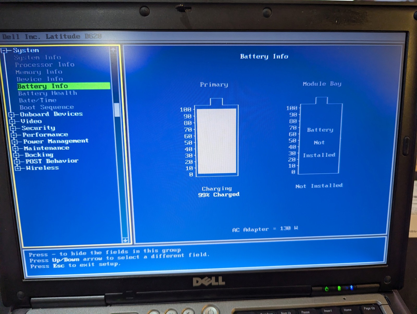Viewport: 417px width, 314px height.
Task: Click the System root label
Action: (26, 50)
